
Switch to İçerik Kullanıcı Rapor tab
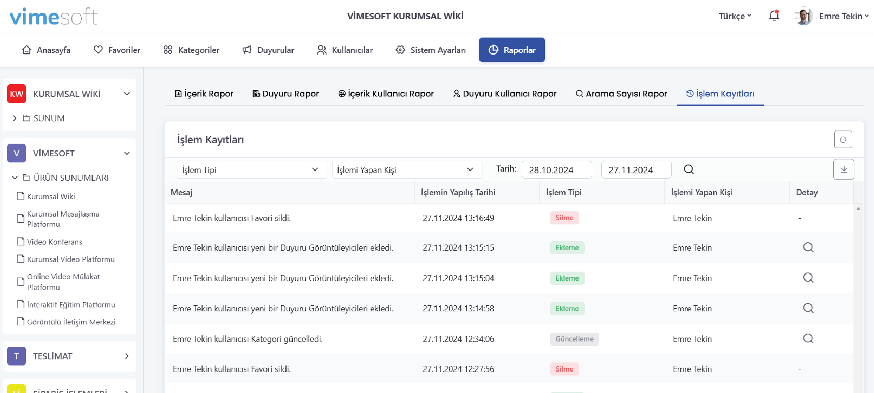[x=386, y=93]
